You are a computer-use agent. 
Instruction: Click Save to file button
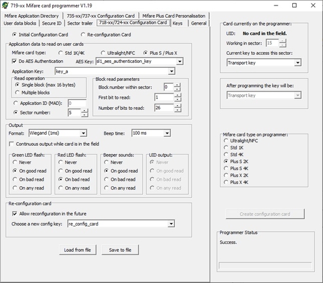tap(120, 250)
